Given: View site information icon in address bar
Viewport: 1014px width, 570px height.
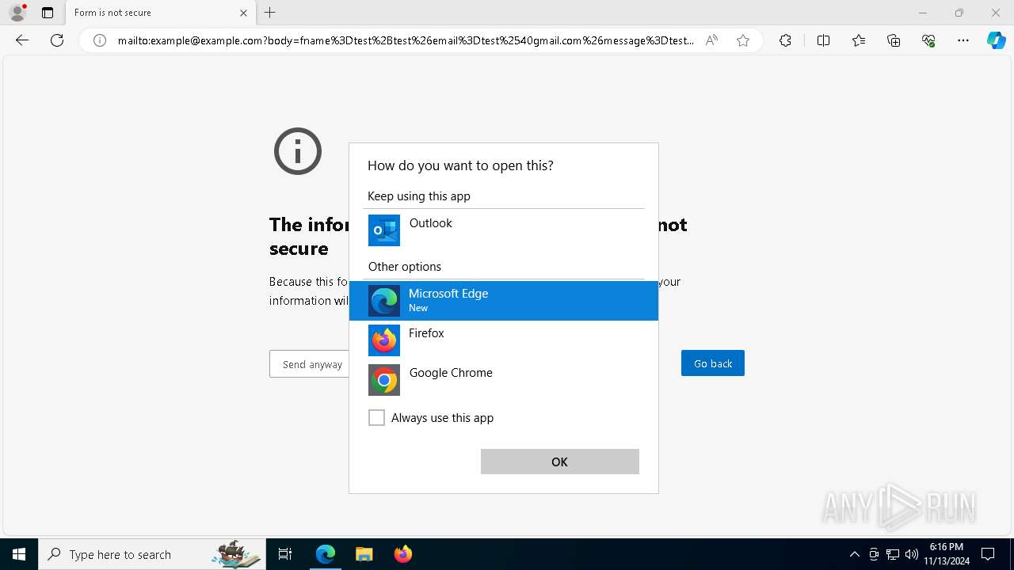Looking at the screenshot, I should [100, 40].
